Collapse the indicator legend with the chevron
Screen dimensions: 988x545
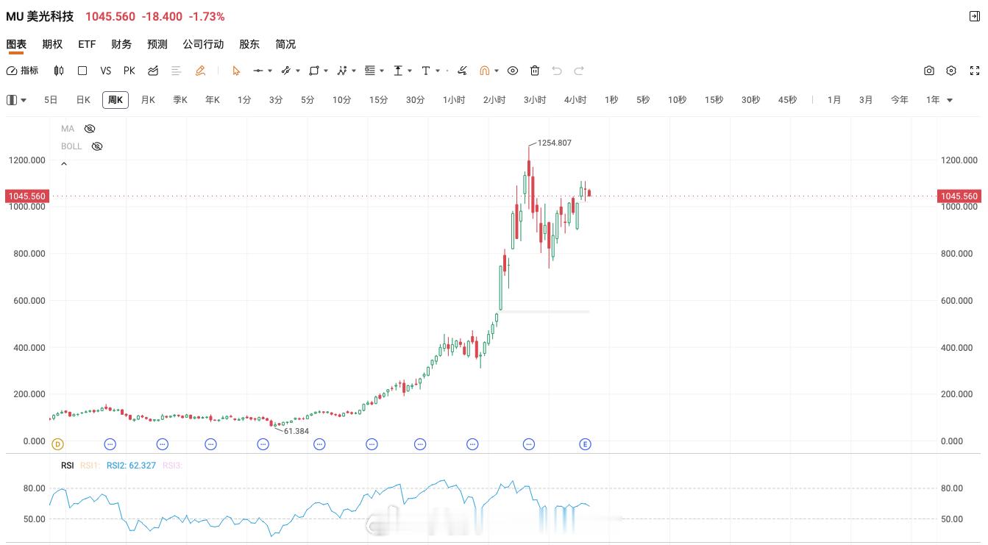[x=64, y=164]
